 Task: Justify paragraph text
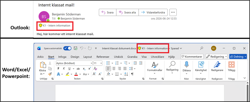pos(125,69)
